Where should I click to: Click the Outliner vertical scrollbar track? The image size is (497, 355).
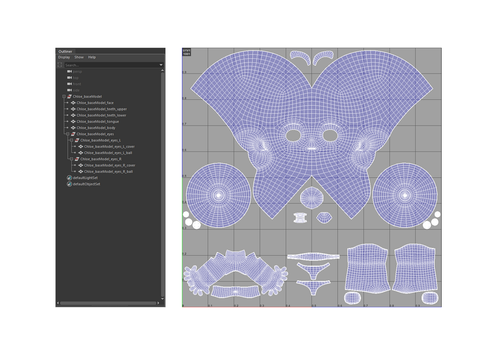(x=162, y=184)
